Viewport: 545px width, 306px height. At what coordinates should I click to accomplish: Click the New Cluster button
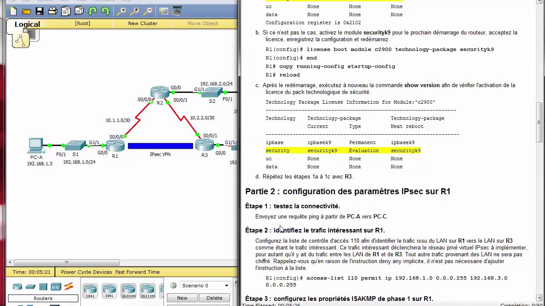(143, 23)
